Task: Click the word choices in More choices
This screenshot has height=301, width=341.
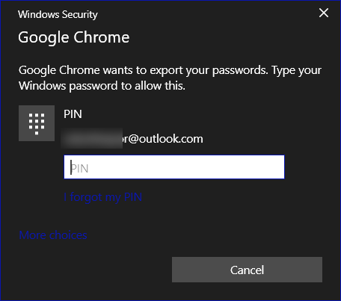Action: 68,235
